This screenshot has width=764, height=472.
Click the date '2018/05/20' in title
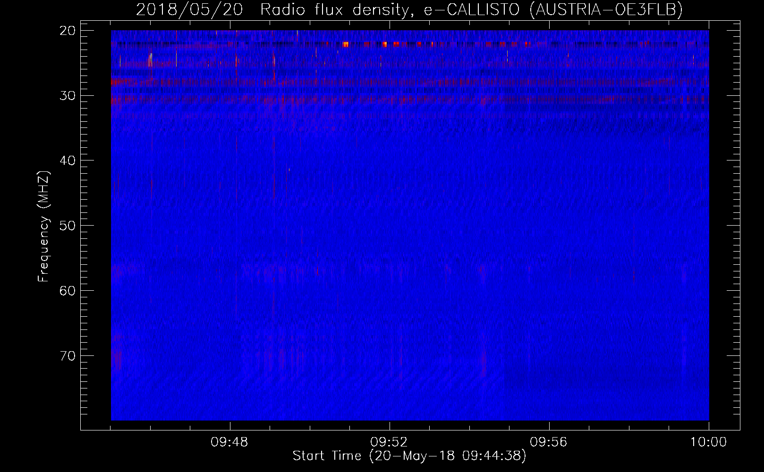point(189,10)
